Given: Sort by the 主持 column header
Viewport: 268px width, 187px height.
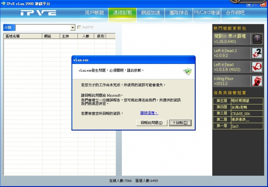Looking at the screenshot, I should (x=69, y=36).
